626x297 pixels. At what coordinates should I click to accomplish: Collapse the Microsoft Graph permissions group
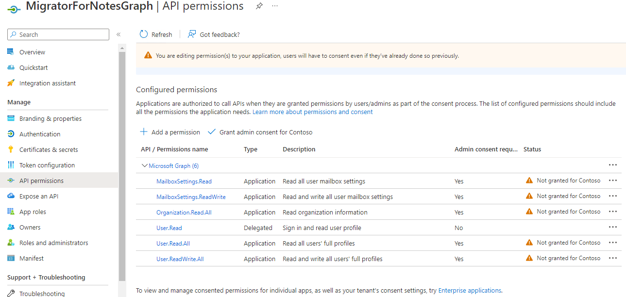(x=144, y=165)
